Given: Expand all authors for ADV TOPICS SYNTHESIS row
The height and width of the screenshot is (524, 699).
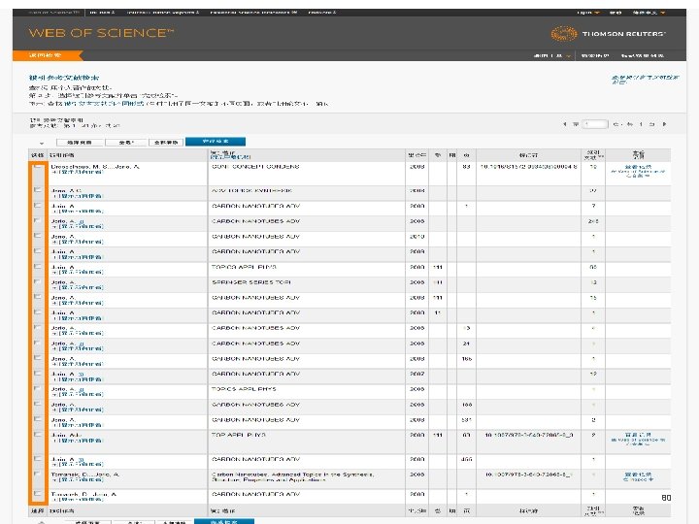Looking at the screenshot, I should (78, 196).
